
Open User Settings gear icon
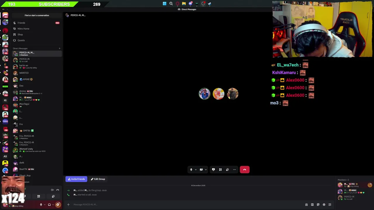click(58, 205)
